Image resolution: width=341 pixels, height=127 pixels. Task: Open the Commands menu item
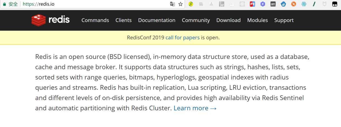[x=95, y=20]
